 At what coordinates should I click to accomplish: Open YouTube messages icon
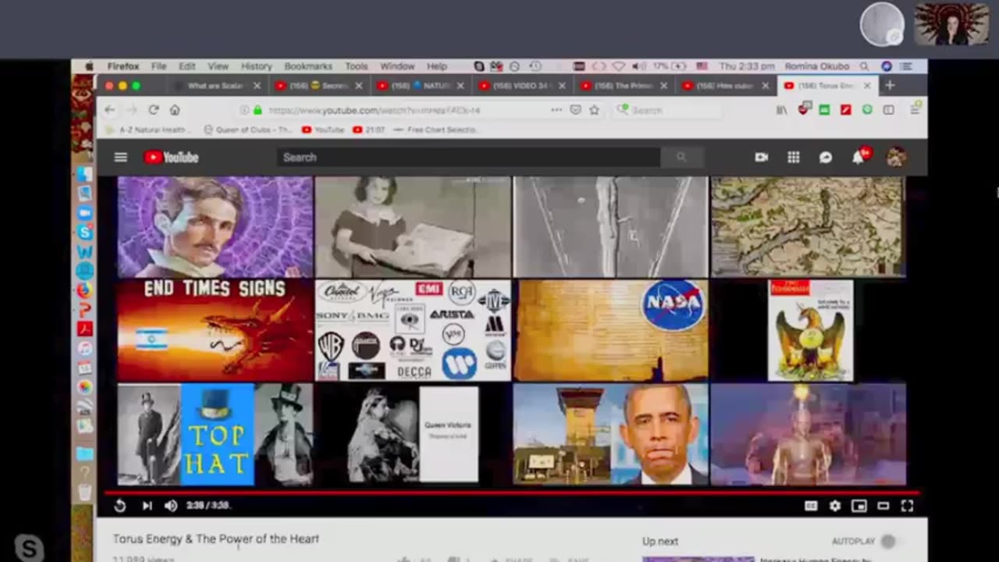coord(826,157)
